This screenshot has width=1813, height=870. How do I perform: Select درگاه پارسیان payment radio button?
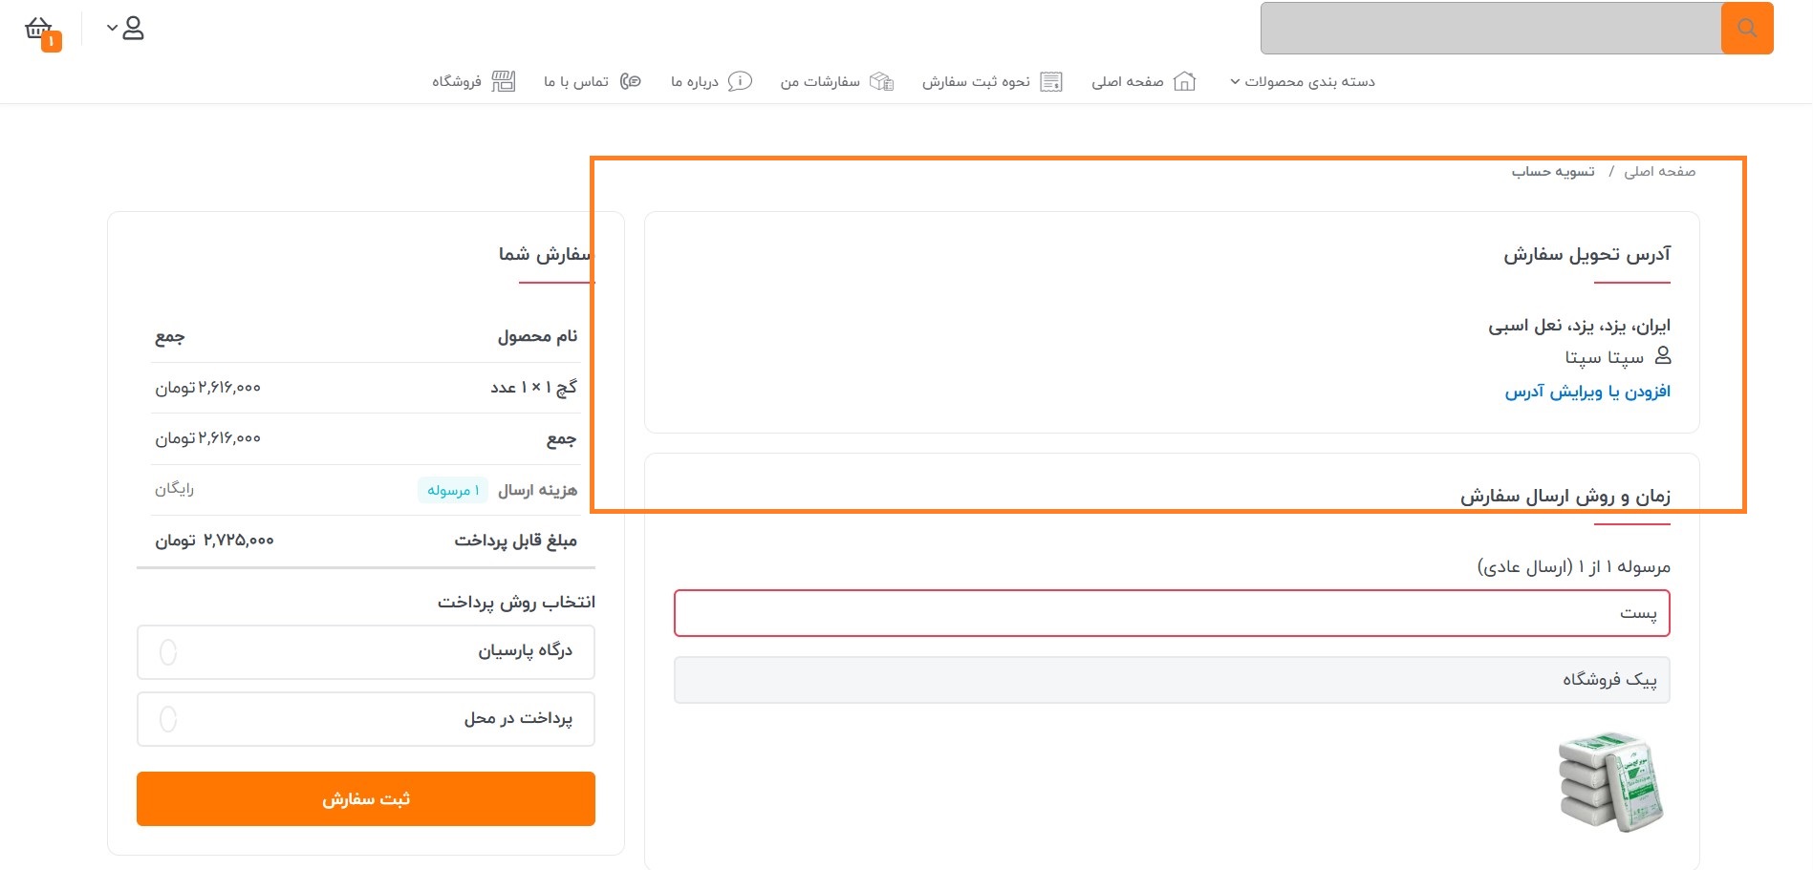168,652
